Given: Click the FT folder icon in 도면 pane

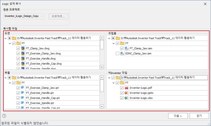Looking at the screenshot, I should 19,43.
